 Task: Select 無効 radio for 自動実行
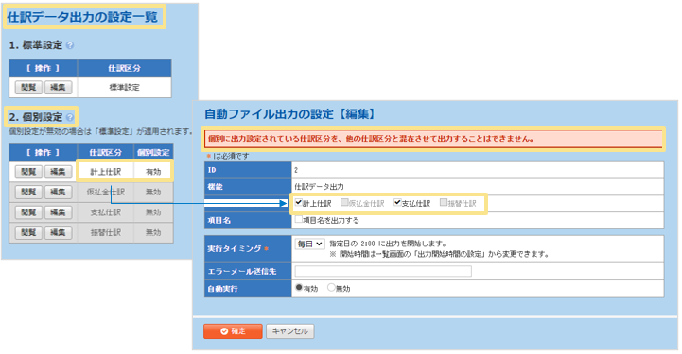click(331, 287)
